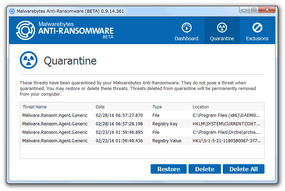
Task: Select the Registry Value HKU threat row
Action: point(142,141)
